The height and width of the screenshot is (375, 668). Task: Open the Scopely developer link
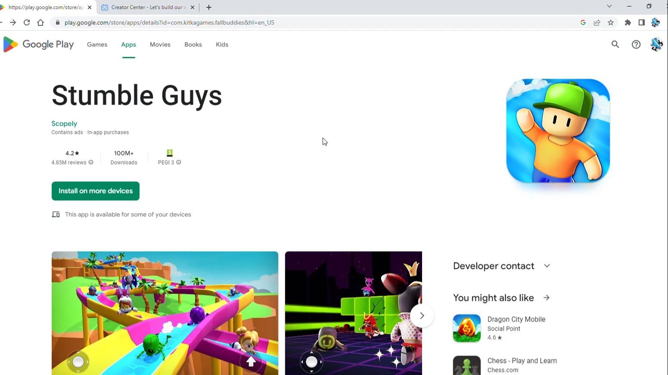point(64,123)
